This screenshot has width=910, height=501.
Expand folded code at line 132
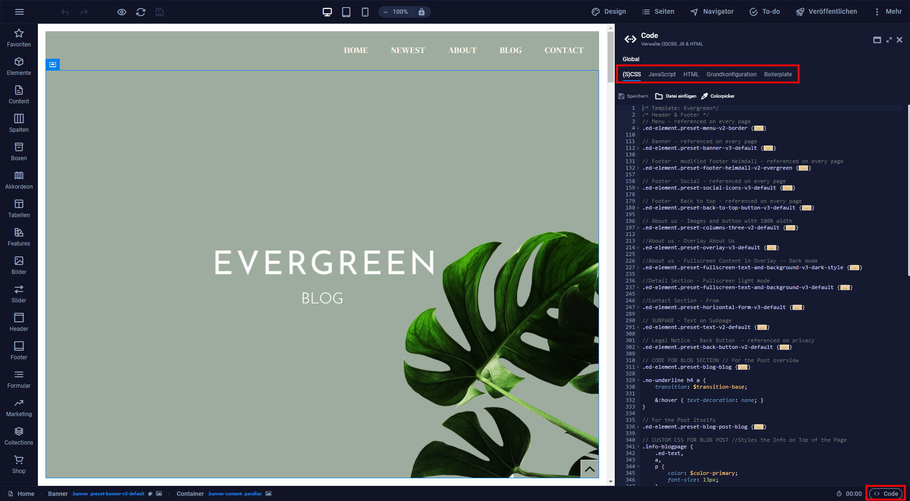pos(803,168)
